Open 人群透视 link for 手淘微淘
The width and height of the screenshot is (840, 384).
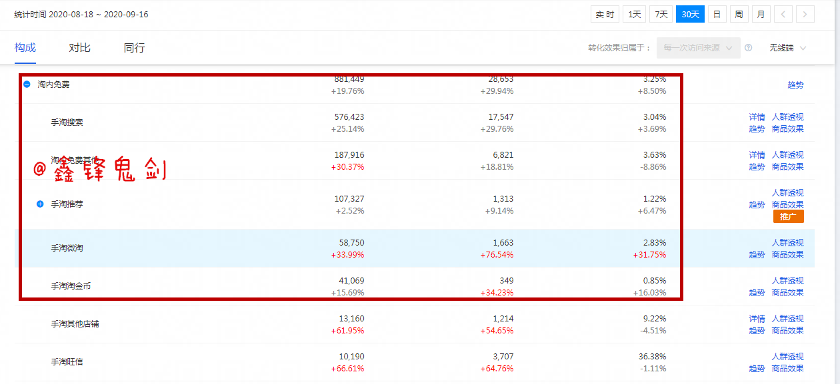[x=787, y=243]
